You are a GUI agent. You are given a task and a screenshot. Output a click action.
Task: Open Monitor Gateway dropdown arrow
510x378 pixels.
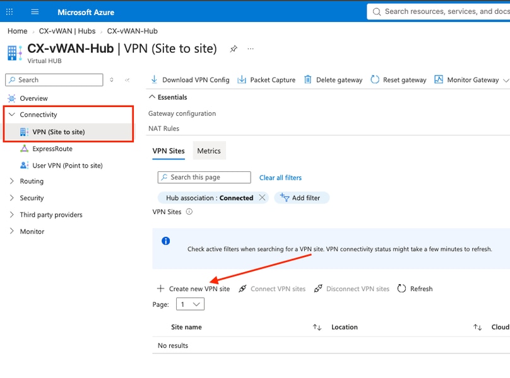coord(506,80)
